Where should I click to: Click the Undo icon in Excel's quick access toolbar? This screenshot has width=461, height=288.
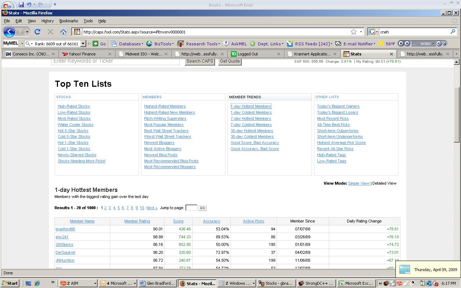[x=29, y=5]
